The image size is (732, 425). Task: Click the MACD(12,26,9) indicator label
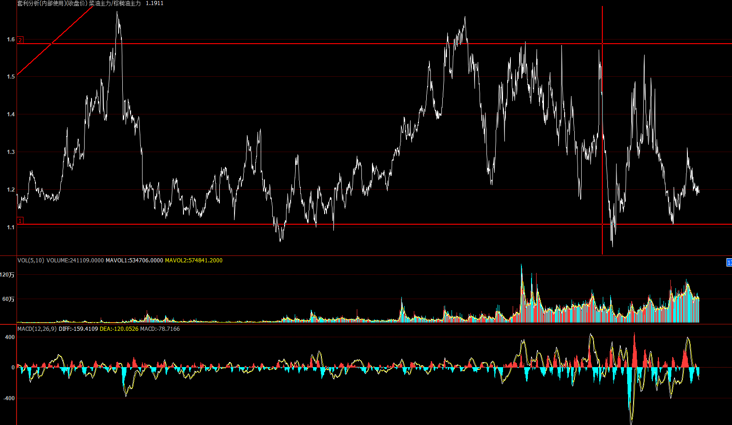pos(37,329)
